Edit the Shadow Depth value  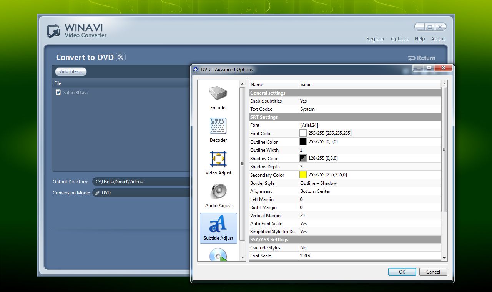(x=370, y=167)
